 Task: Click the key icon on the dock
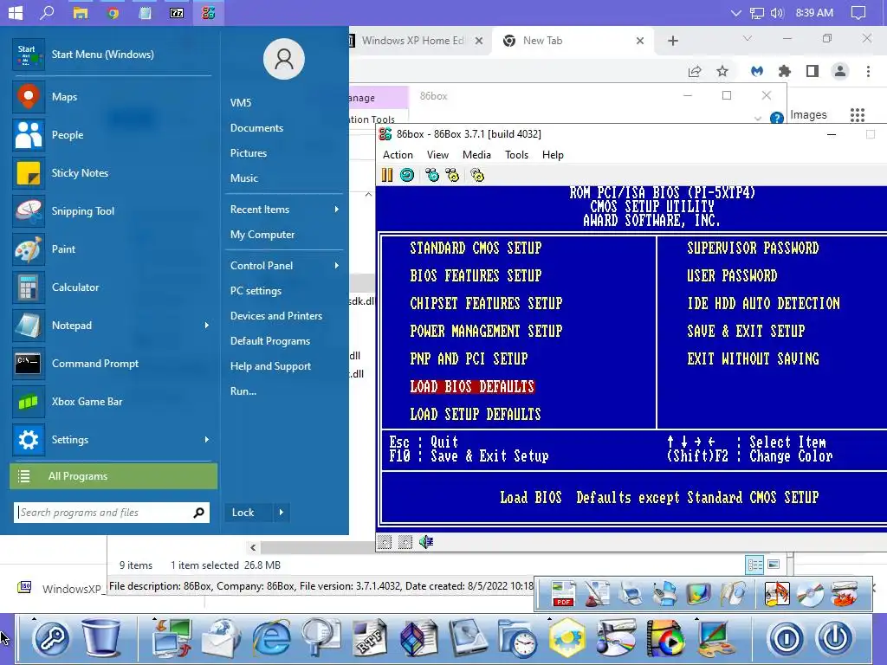tap(51, 639)
